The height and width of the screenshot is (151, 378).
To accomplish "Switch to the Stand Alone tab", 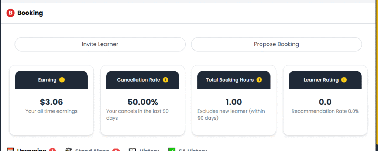I will tap(92, 150).
